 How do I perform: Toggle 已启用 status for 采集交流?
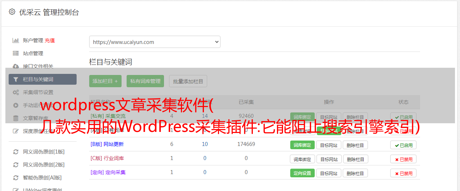(x=404, y=117)
